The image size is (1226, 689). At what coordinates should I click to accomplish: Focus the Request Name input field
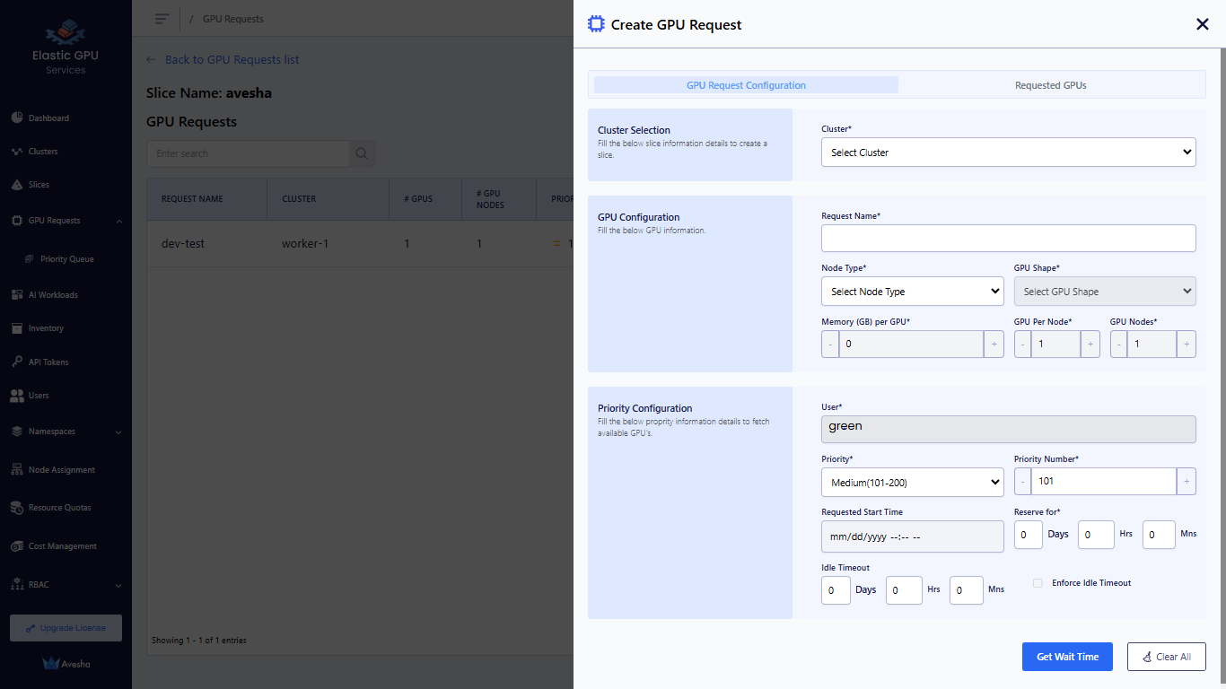tap(1008, 238)
